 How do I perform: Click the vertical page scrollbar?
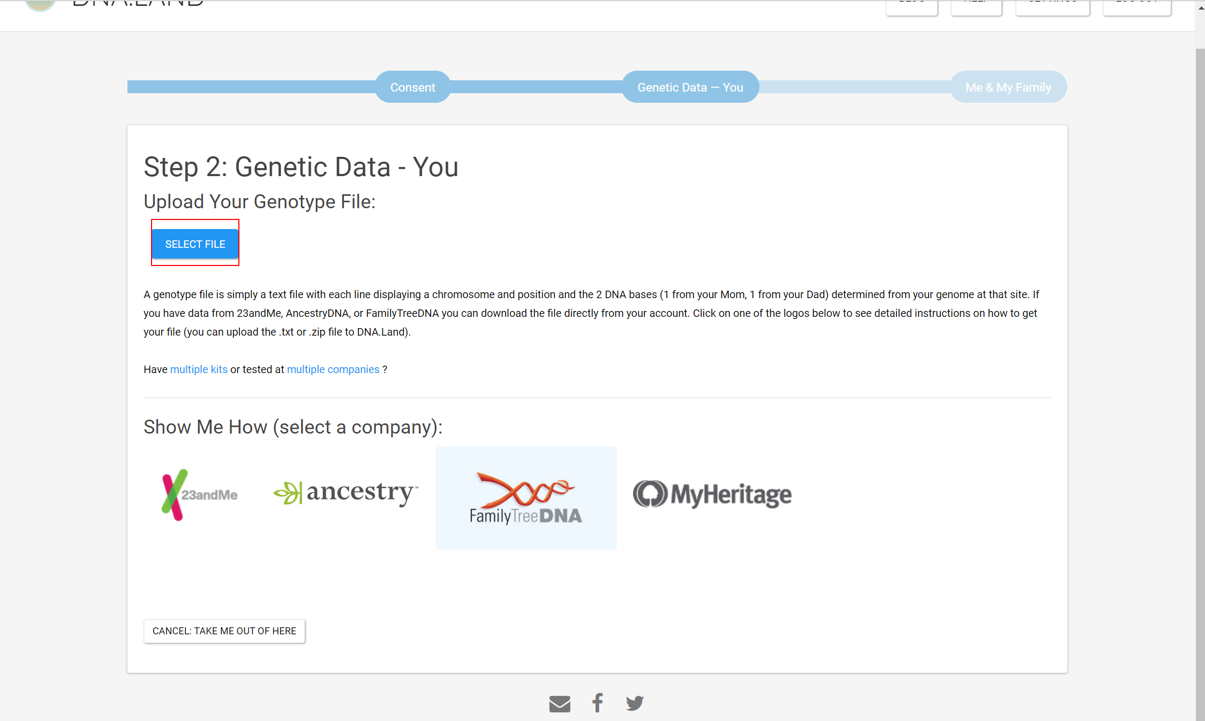(x=1200, y=385)
